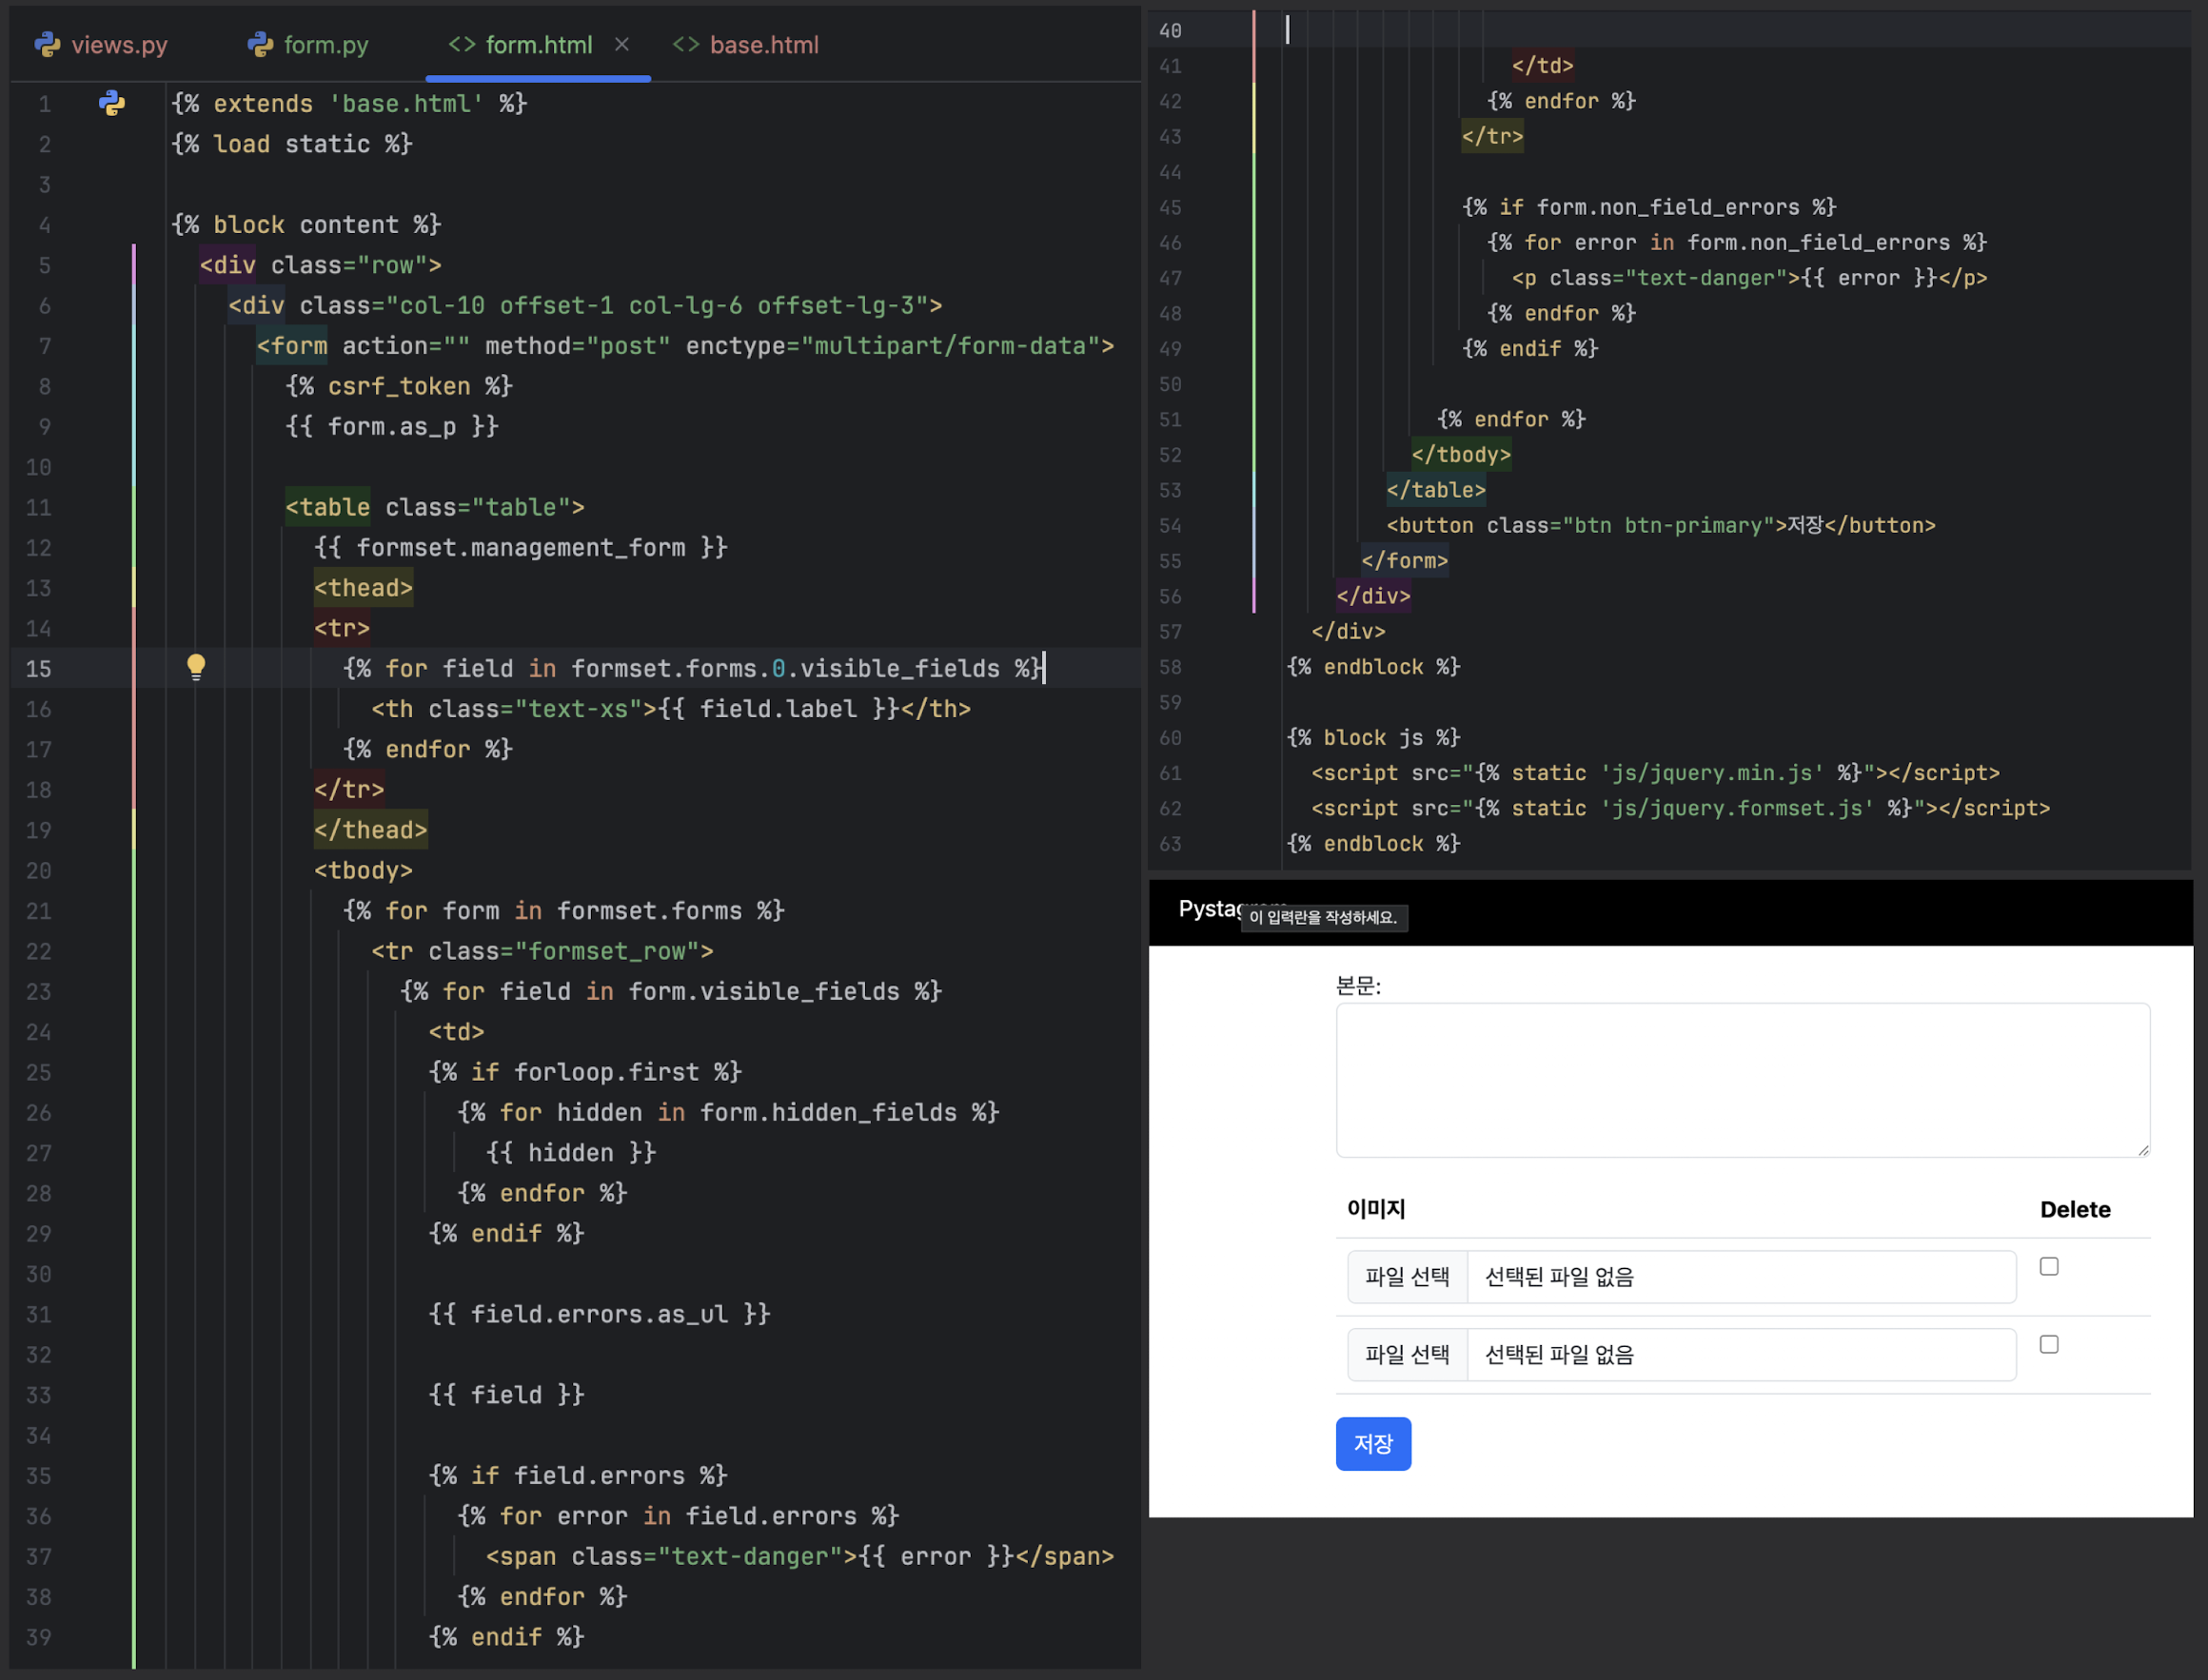Click the Python gutter icon on line 1

(111, 103)
